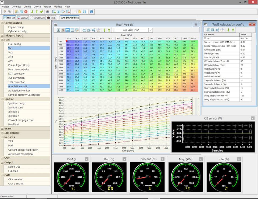Viewport: 258px width, 199px height.
Task: Click the Parameter column header
Action: 221,35
